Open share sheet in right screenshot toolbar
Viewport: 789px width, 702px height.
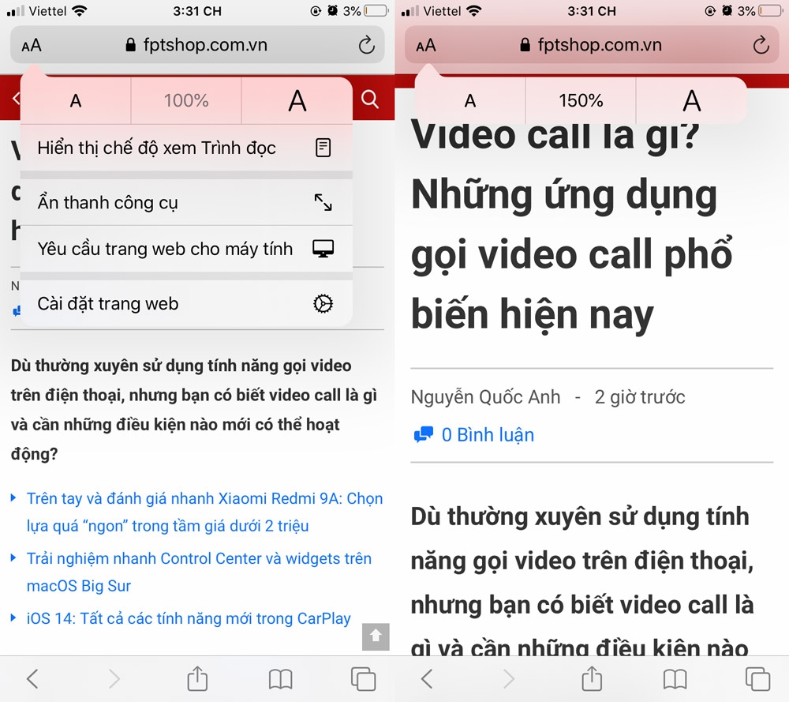592,678
